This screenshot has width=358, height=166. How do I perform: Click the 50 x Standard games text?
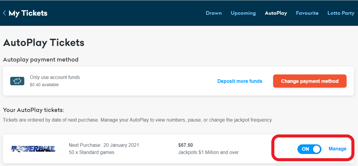click(x=91, y=152)
